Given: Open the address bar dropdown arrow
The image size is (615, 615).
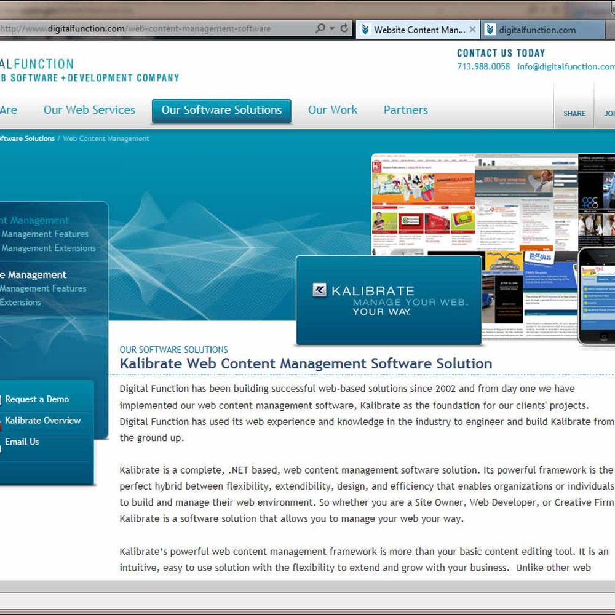Looking at the screenshot, I should pyautogui.click(x=332, y=29).
